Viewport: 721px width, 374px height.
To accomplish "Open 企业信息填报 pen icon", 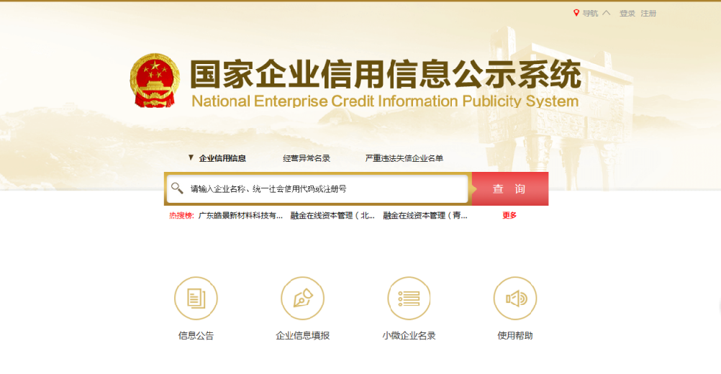I will pos(302,298).
